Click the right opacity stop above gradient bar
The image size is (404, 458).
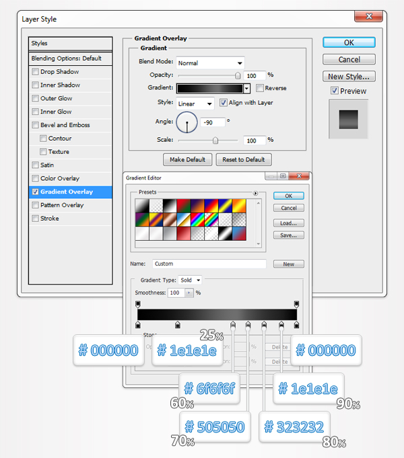pos(296,304)
